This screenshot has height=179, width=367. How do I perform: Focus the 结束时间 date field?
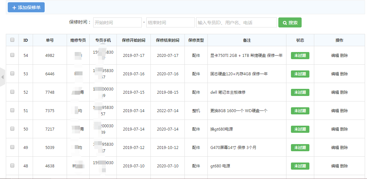[170, 22]
